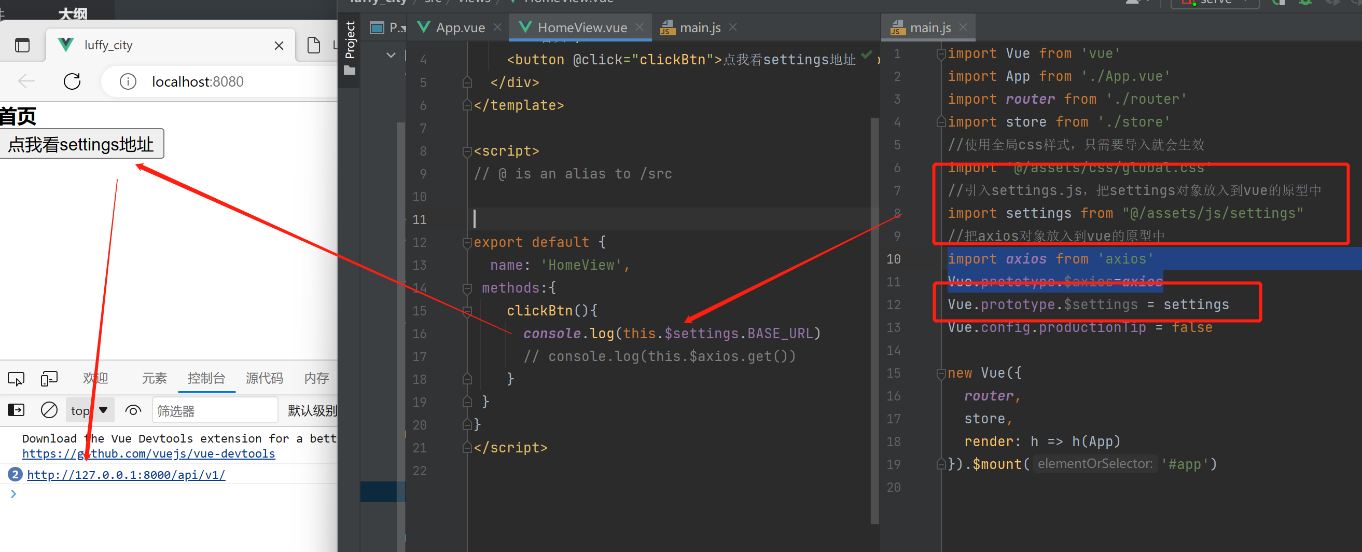The height and width of the screenshot is (552, 1362).
Task: Open the top context dropdown
Action: coord(90,410)
